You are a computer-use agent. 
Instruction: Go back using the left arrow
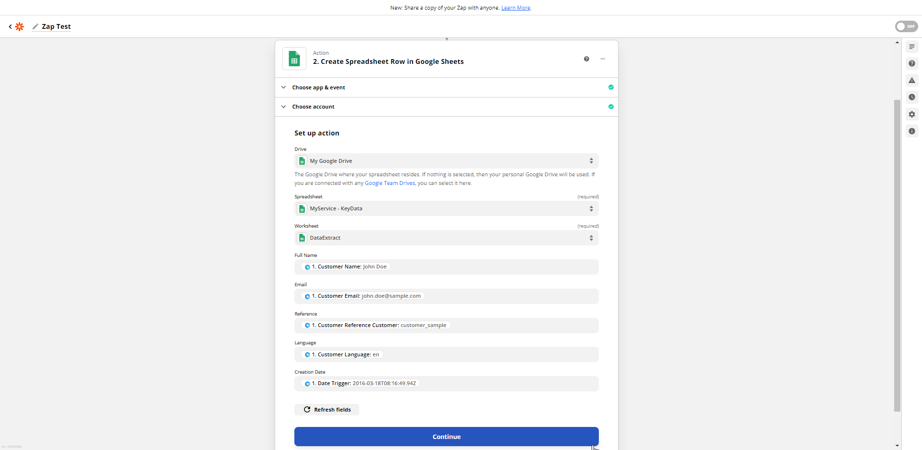coord(10,26)
